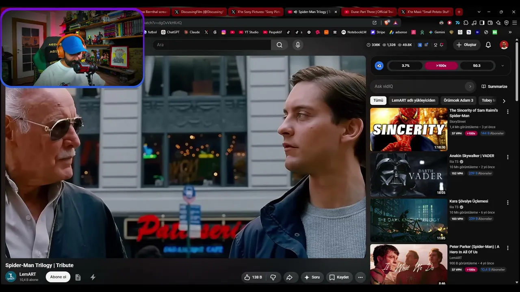Open options for Peter Parker (Spider-Man) video
Image resolution: width=520 pixels, height=292 pixels.
pos(507,248)
